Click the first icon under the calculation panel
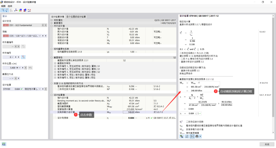The height and width of the screenshot is (148, 276). (182, 136)
